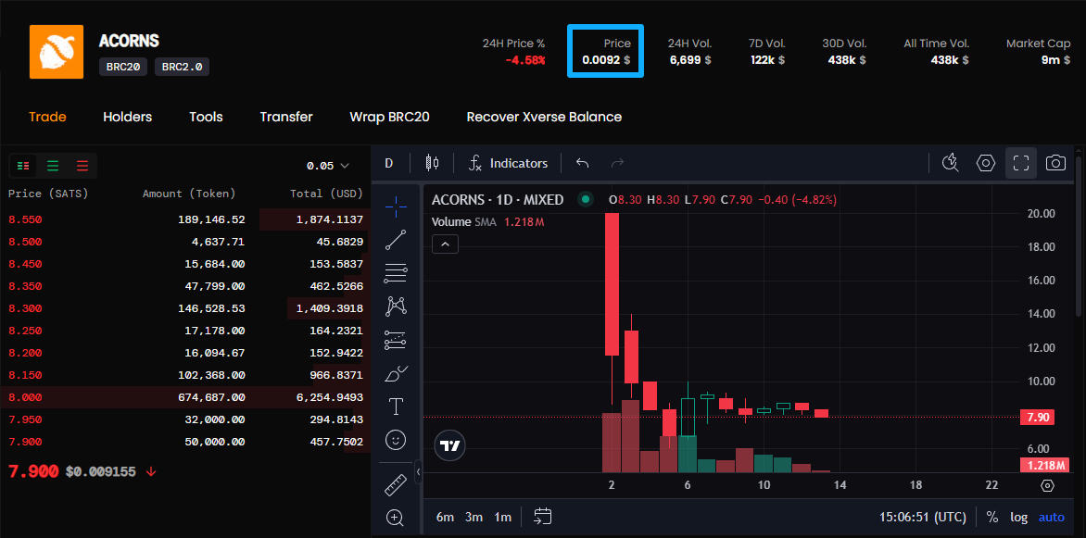The height and width of the screenshot is (538, 1086).
Task: Select the 8.150 sell order price
Action: (x=25, y=375)
